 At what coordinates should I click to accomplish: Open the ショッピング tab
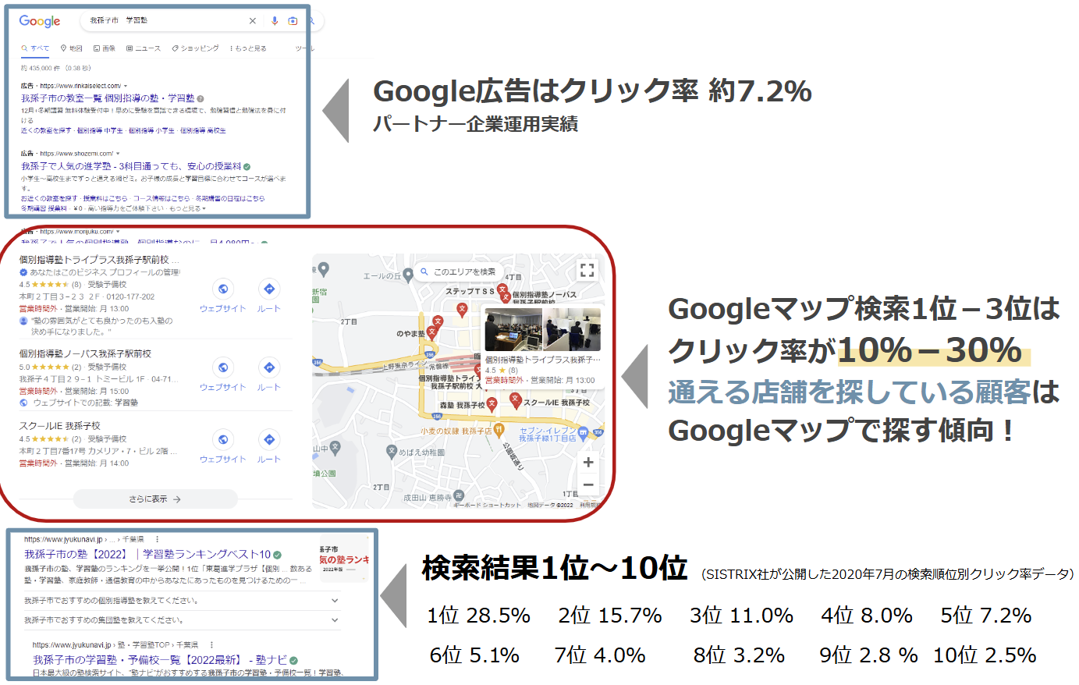pos(196,48)
